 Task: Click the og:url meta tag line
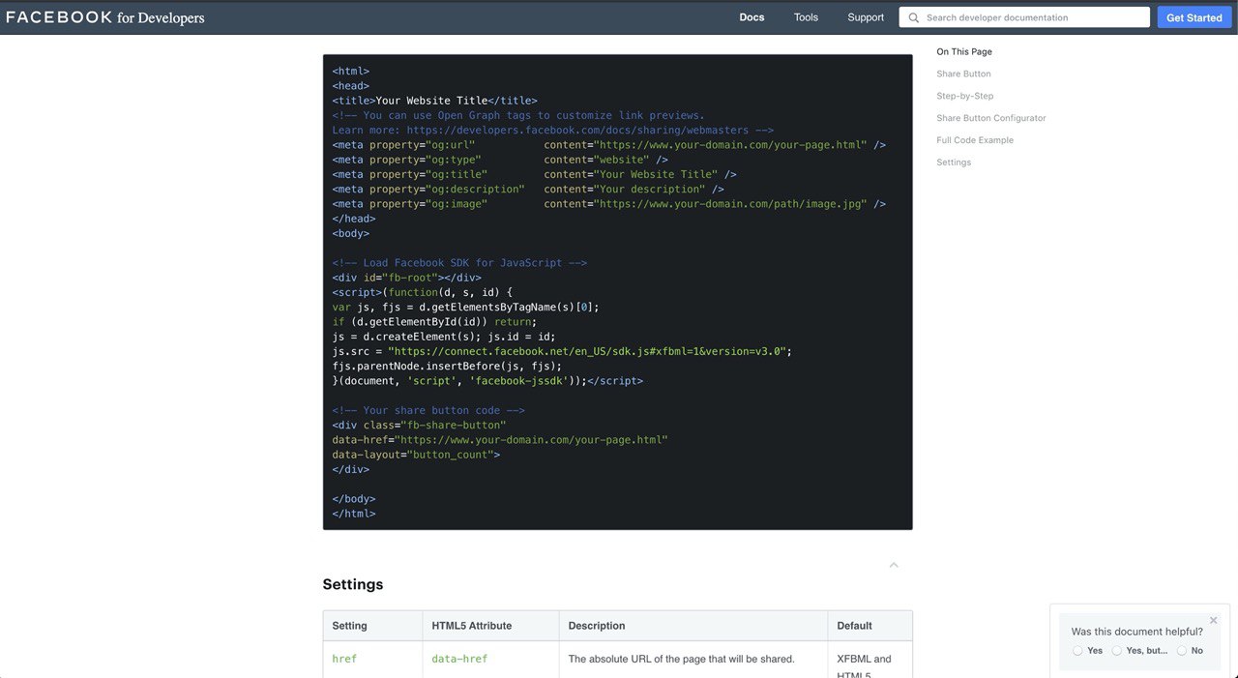[x=608, y=145]
